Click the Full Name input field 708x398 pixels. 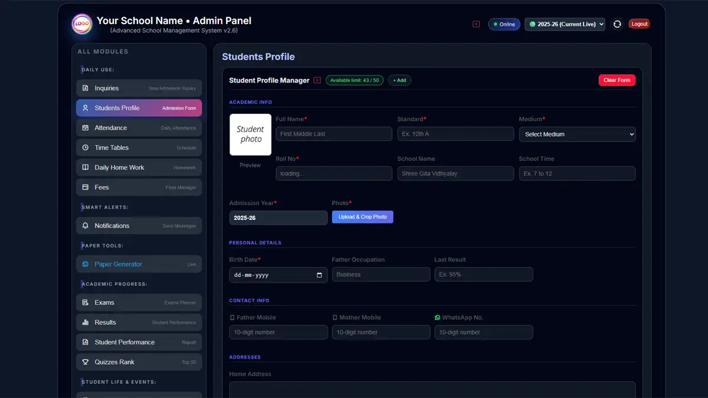(x=333, y=134)
